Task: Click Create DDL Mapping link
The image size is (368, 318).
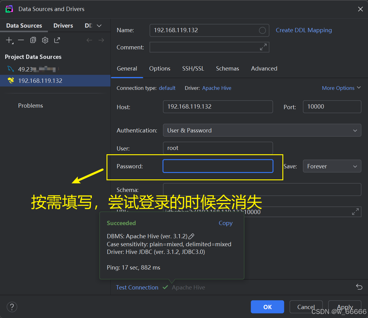Action: [304, 30]
